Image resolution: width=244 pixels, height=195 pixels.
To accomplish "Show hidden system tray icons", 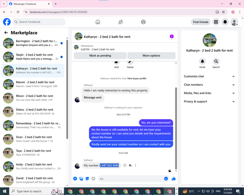I will pyautogui.click(x=199, y=191).
